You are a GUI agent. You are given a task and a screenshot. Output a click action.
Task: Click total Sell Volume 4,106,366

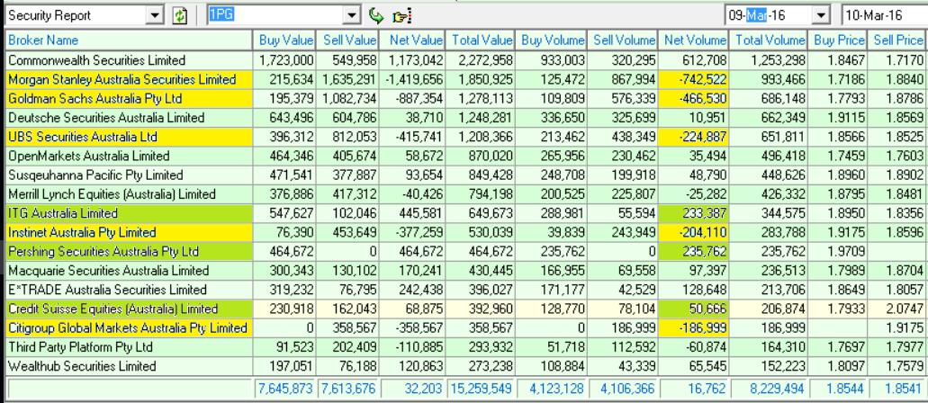[623, 389]
